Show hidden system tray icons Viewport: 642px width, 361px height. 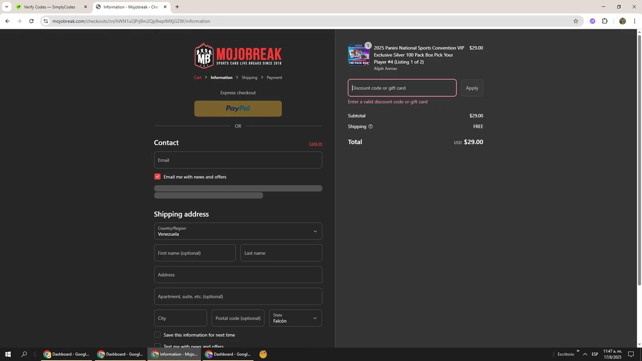pyautogui.click(x=585, y=354)
